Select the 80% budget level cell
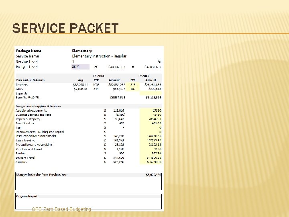The height and width of the screenshot is (217, 289). tap(80, 67)
